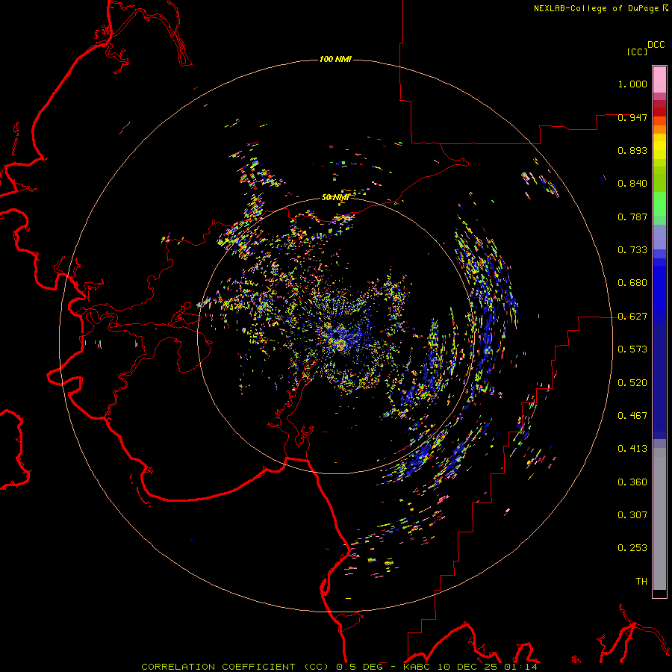Click the 0.573 colorbar value
Image resolution: width=672 pixels, height=672 pixels.
click(x=632, y=349)
